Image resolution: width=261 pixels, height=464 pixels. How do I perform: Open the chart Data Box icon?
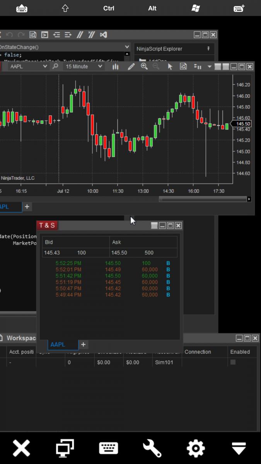point(183,67)
